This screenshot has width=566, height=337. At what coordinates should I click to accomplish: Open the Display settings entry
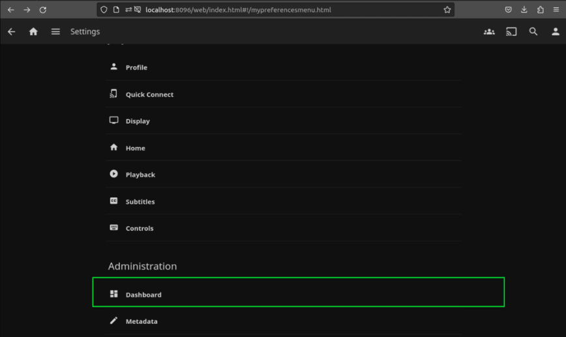(x=284, y=121)
